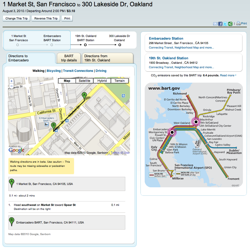Click green A pin beside 1 Market St address
Screen dimensions: 250x250
coord(12,183)
